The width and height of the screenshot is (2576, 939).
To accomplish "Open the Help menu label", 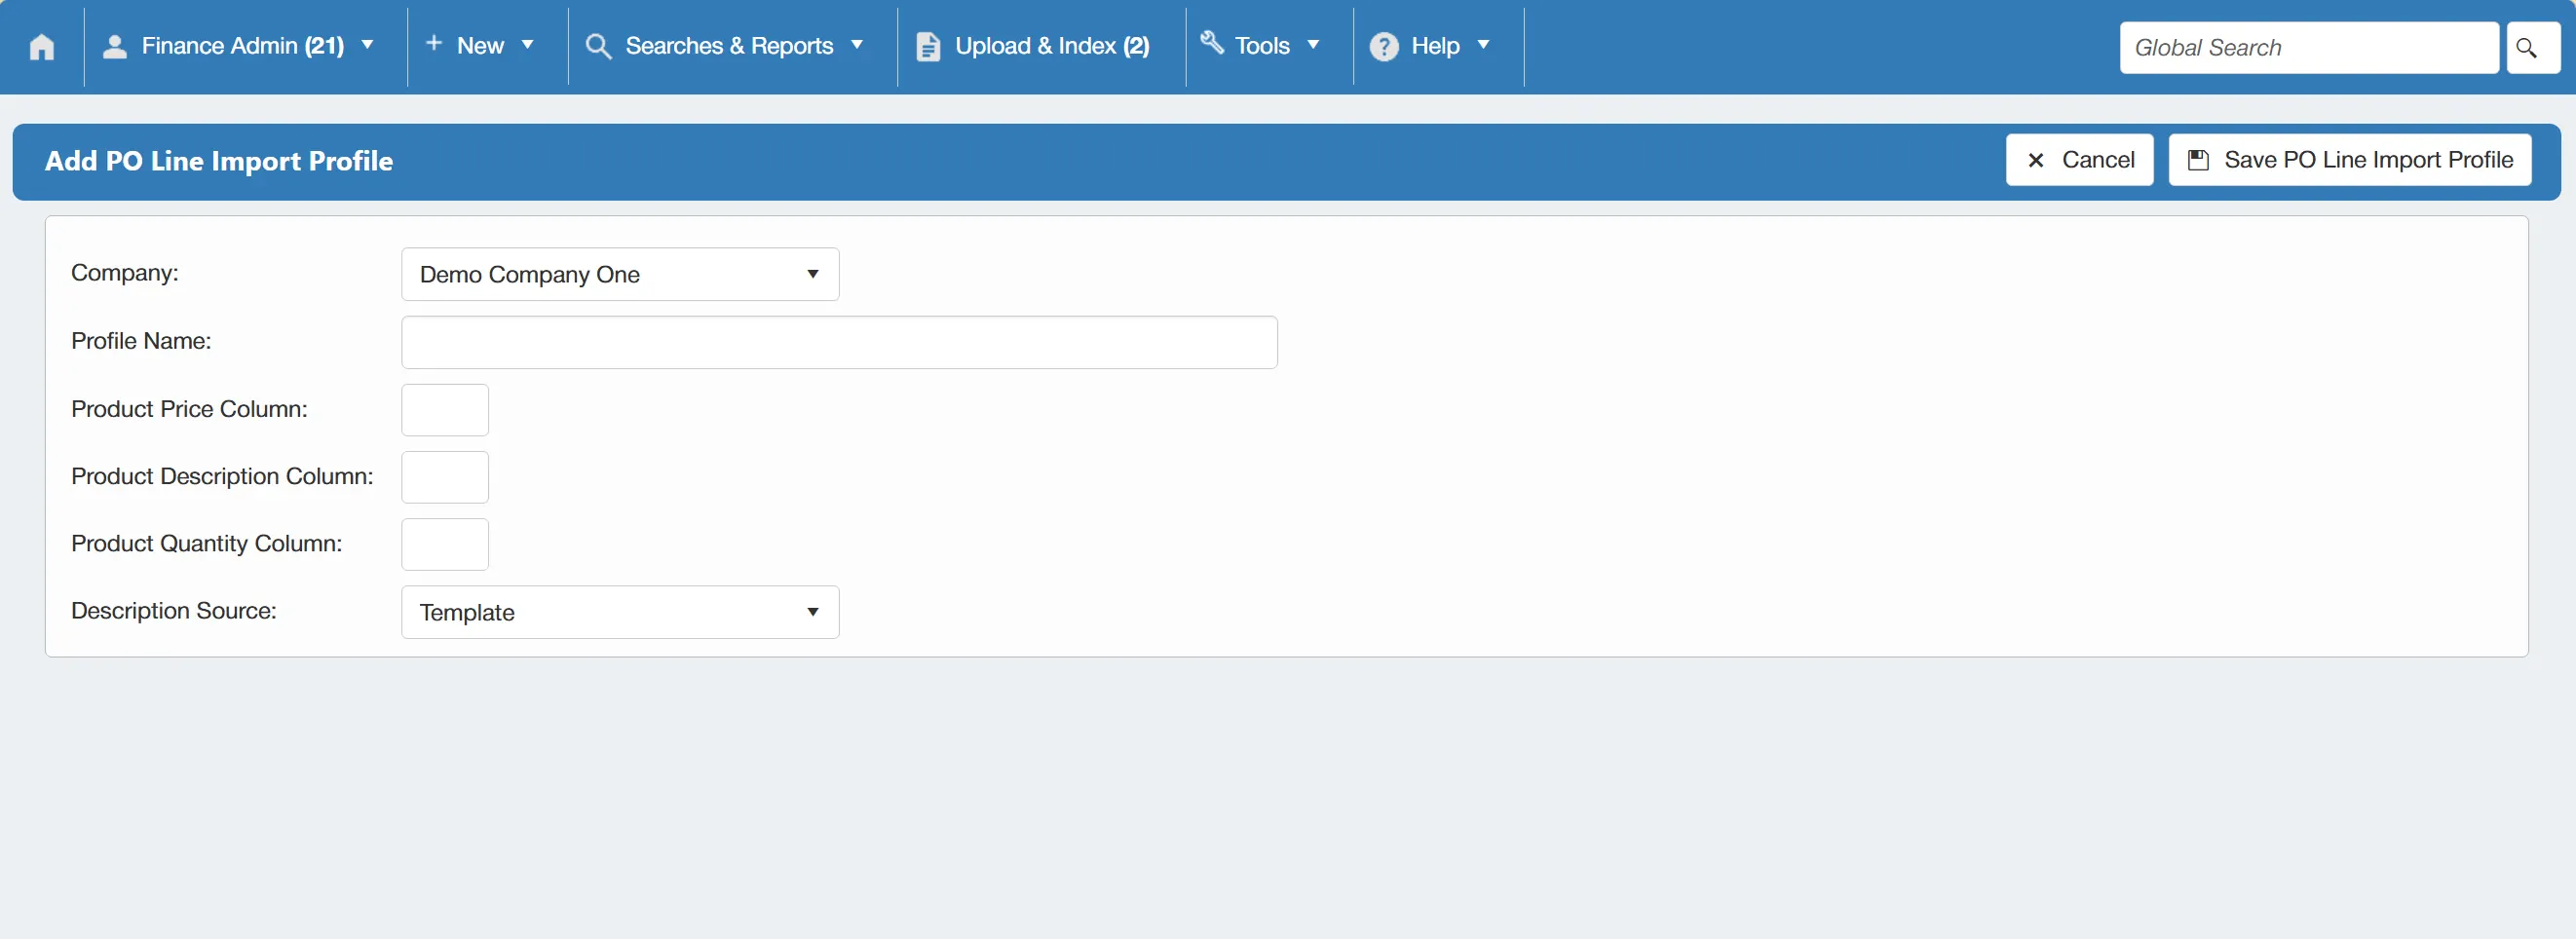I will click(1435, 46).
